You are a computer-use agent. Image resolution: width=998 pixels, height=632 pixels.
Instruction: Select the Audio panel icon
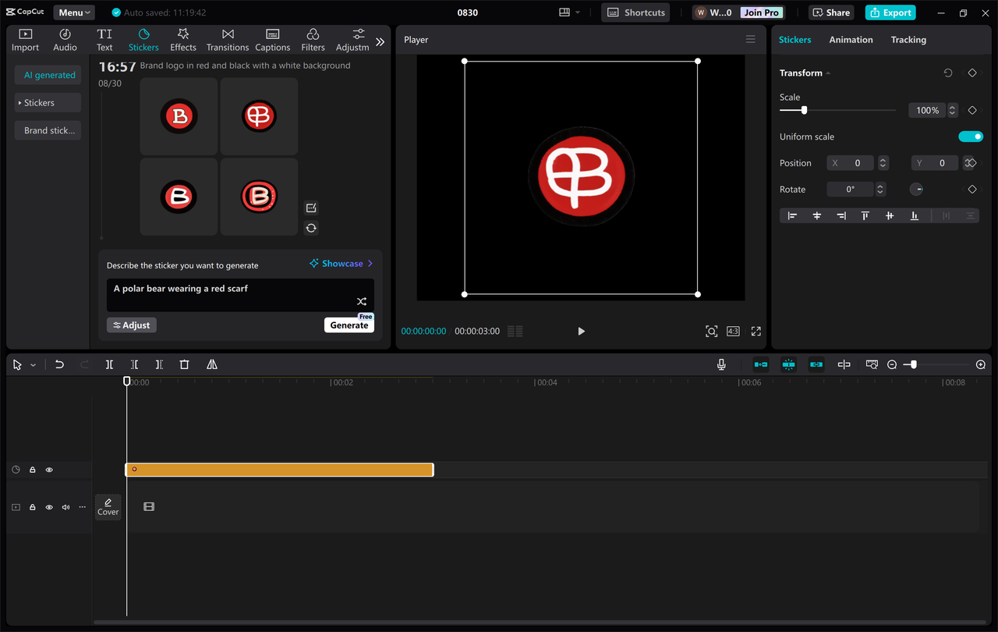point(65,39)
